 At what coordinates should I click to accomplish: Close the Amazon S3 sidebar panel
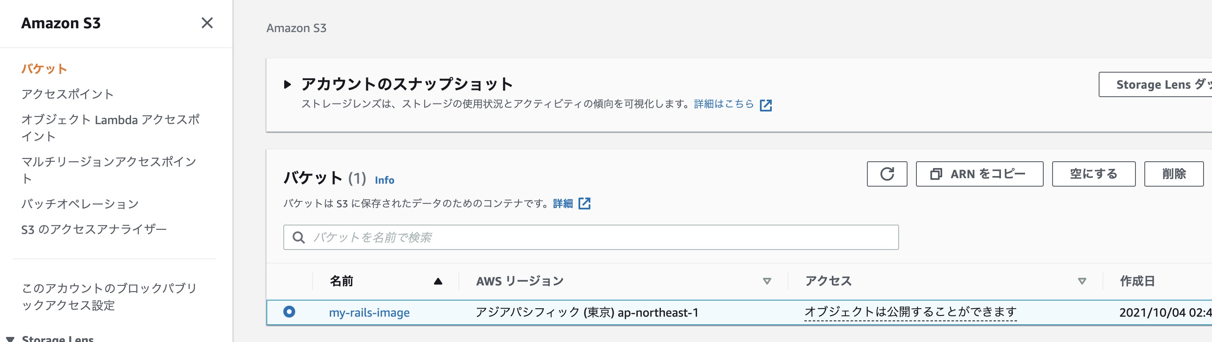(207, 23)
